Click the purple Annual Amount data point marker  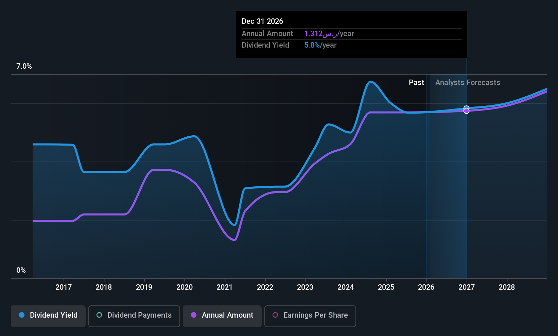466,111
